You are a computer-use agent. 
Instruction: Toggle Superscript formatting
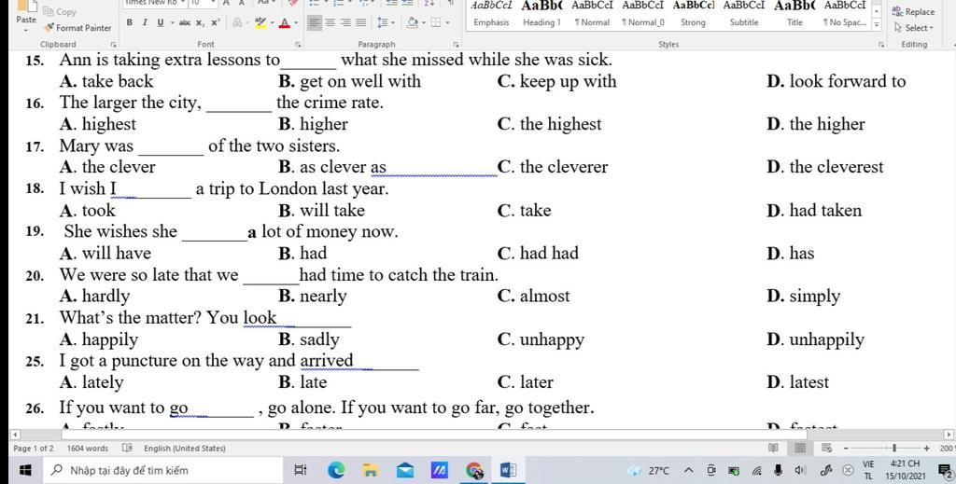(x=216, y=22)
